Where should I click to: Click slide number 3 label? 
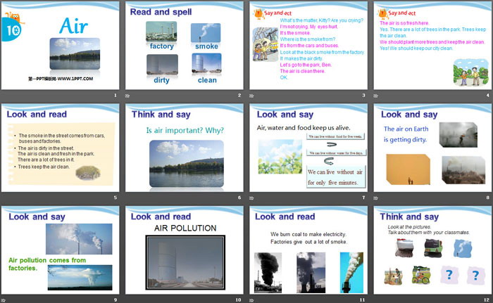click(364, 95)
